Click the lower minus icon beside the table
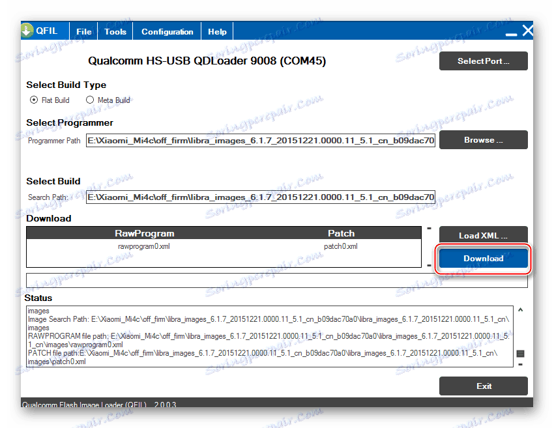The width and height of the screenshot is (554, 428). [x=430, y=265]
